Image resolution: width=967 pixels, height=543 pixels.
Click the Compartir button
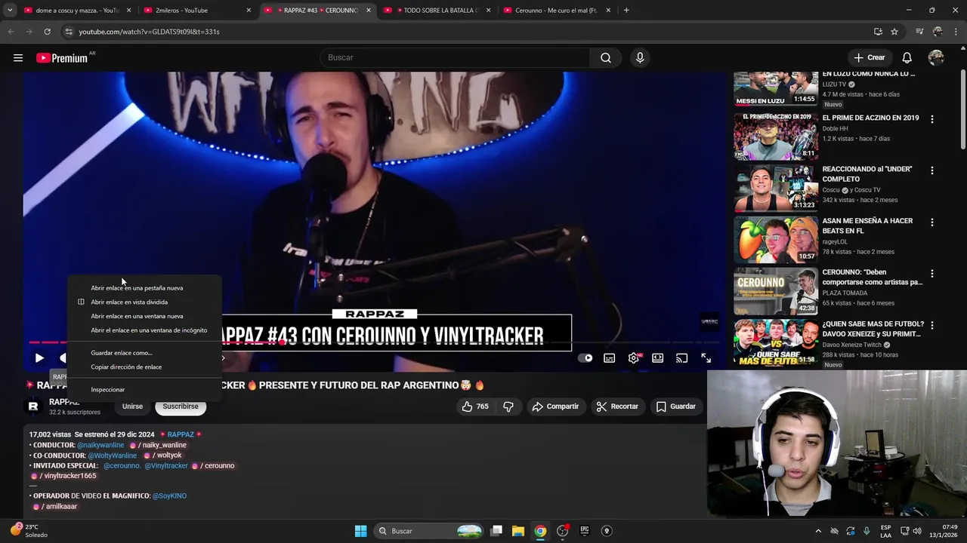(555, 406)
